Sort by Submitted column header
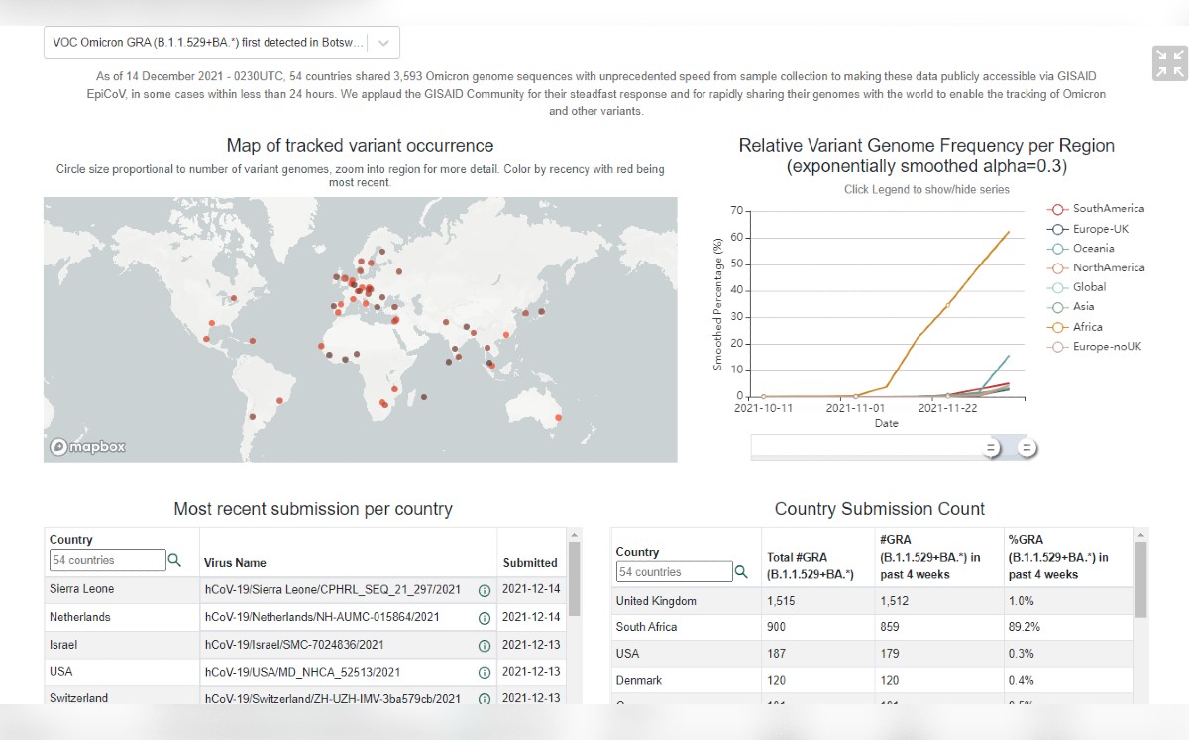This screenshot has width=1189, height=740. pyautogui.click(x=530, y=563)
